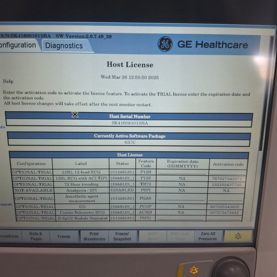Click expiration date field for P12R
The image size is (277, 277).
tap(182, 172)
